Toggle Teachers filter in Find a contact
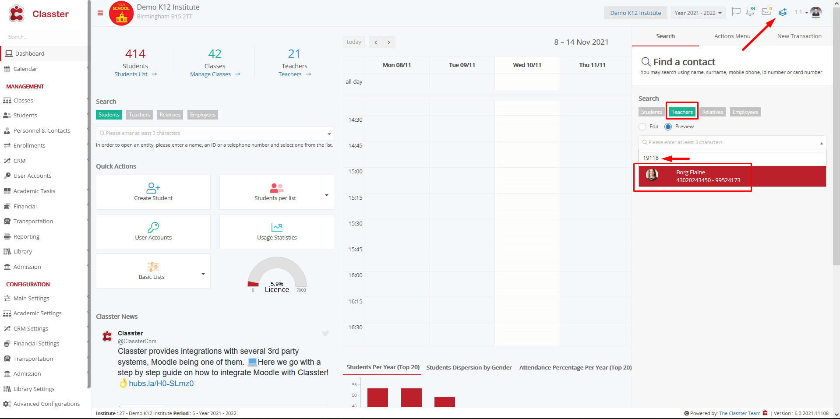Image resolution: width=840 pixels, height=419 pixels. click(682, 112)
